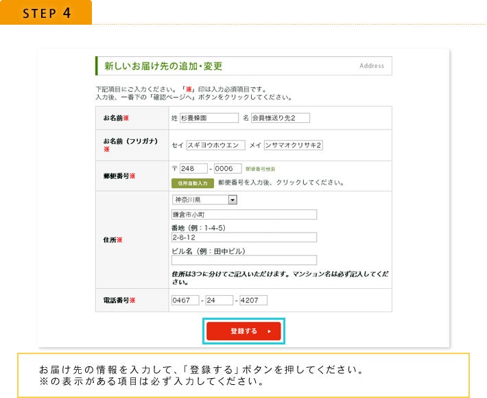Click the phone area code field 0467

pyautogui.click(x=185, y=300)
